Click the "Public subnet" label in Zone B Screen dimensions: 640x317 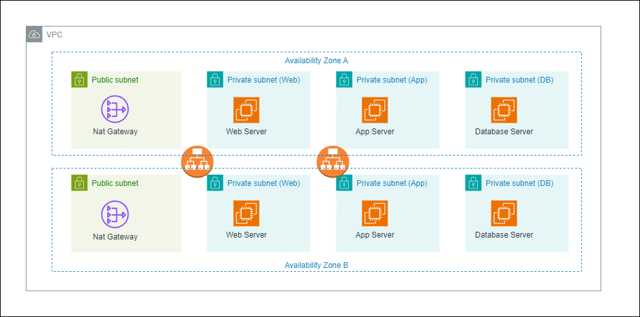pyautogui.click(x=115, y=183)
